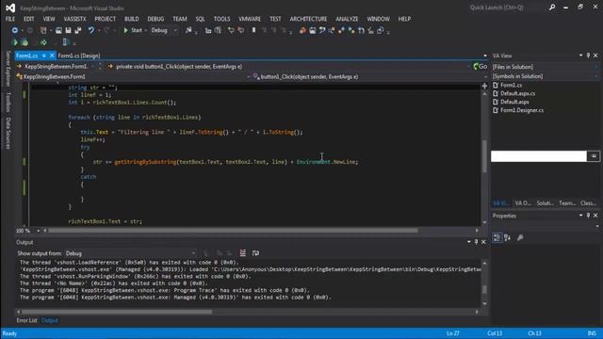Open the ANALYZE menu
Image resolution: width=603 pixels, height=339 pixels.
coord(347,19)
